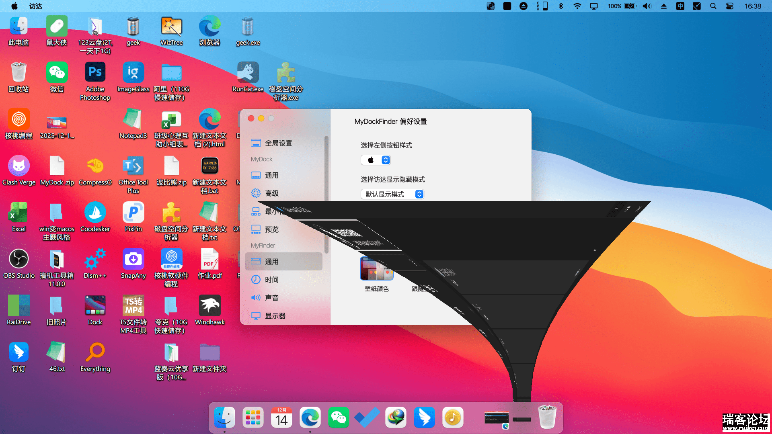Screen dimensions: 772x434
Task: Click the clock showing 16:38
Action: [752, 6]
